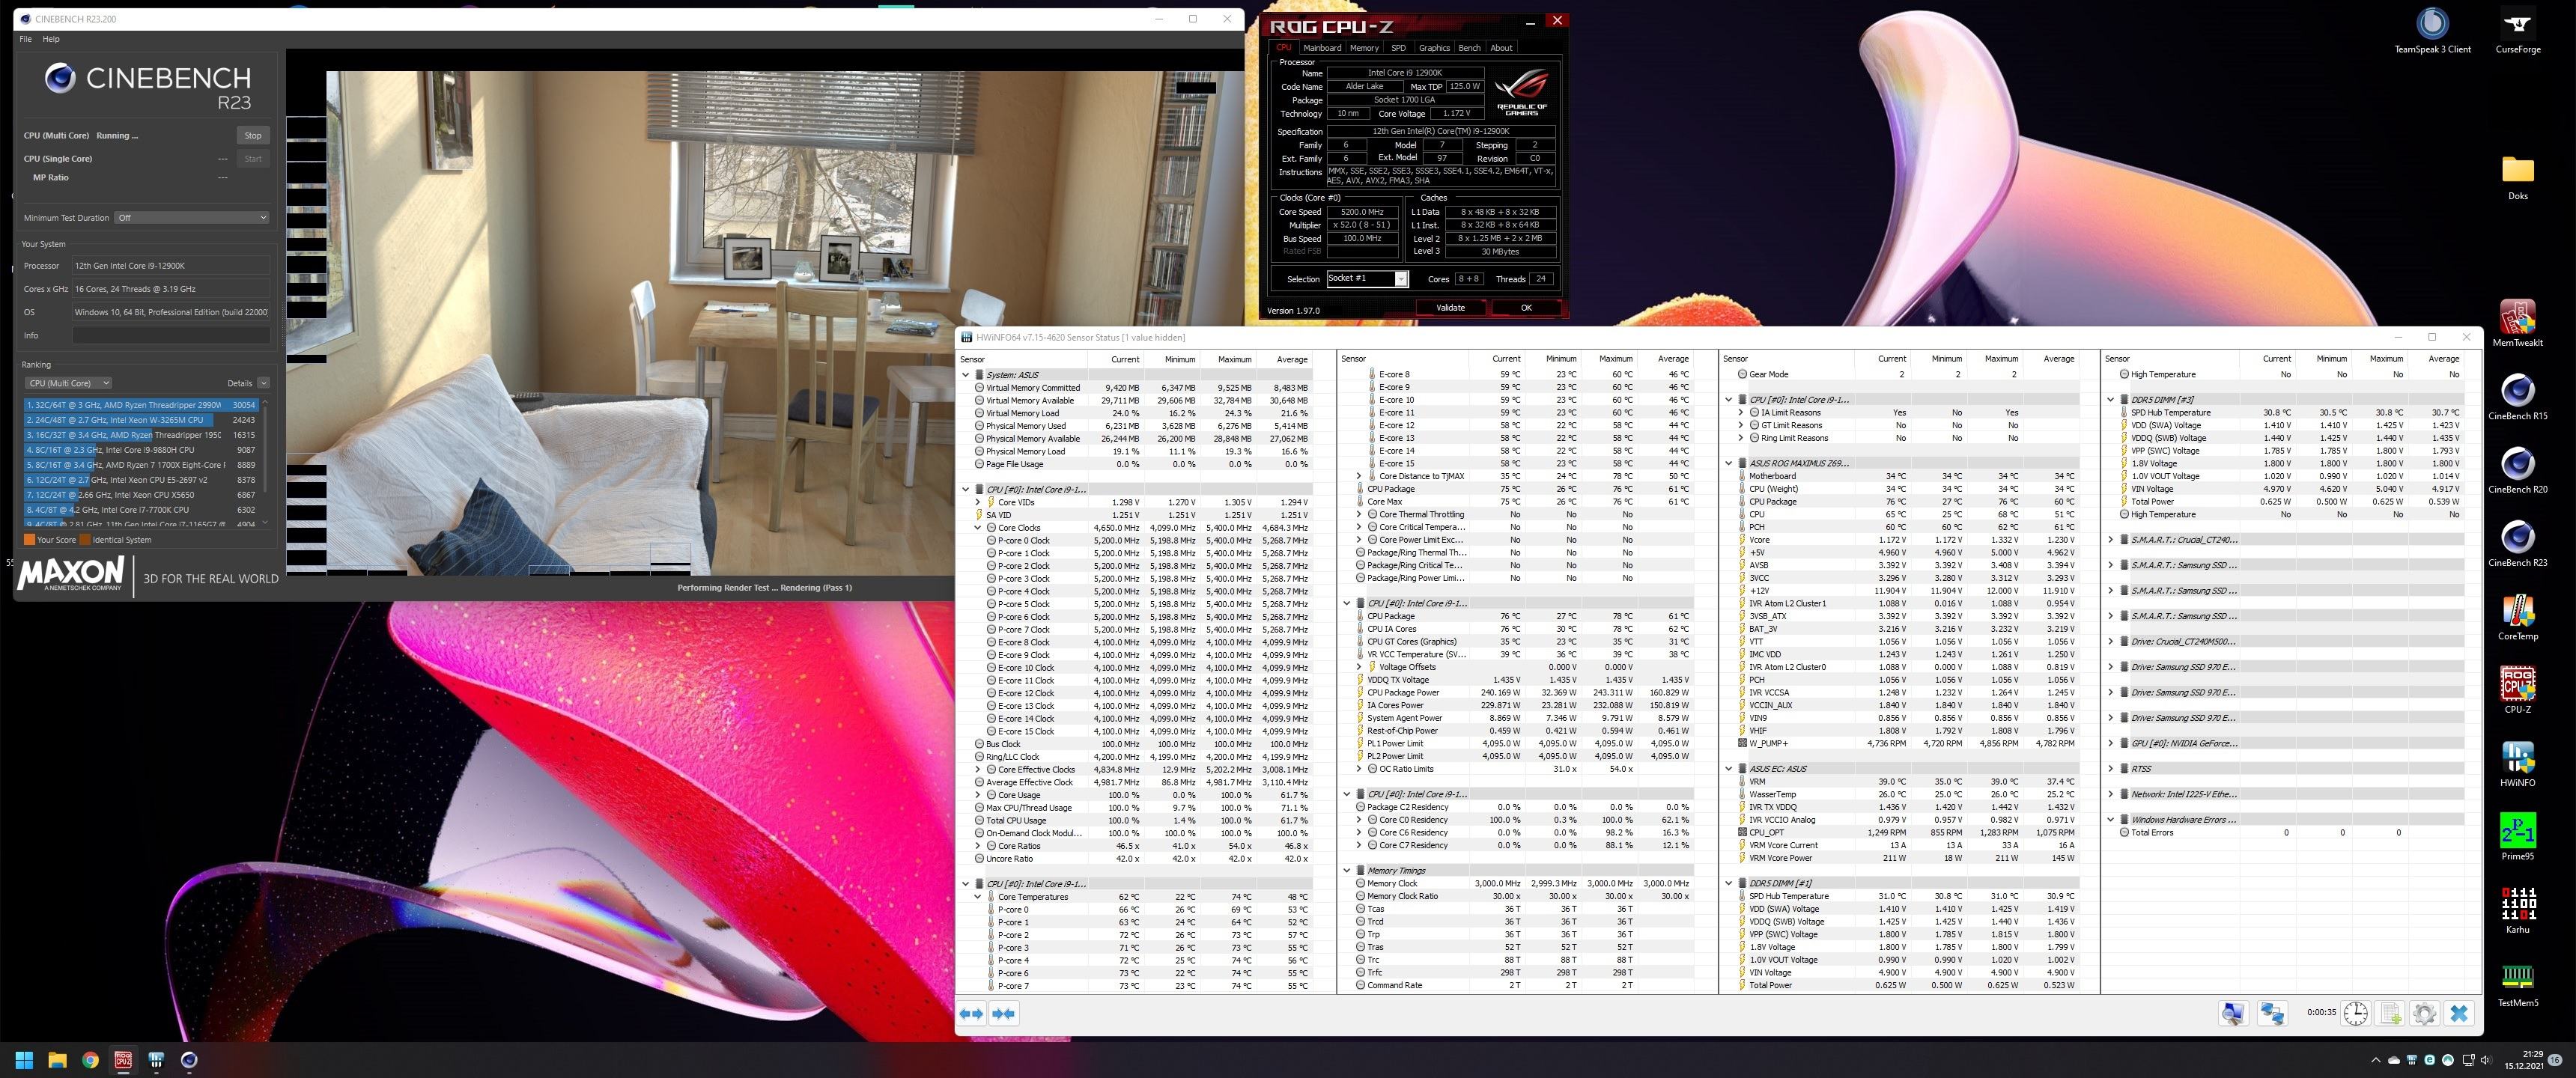Open the Minimum Test Duration dropdown

pos(191,218)
